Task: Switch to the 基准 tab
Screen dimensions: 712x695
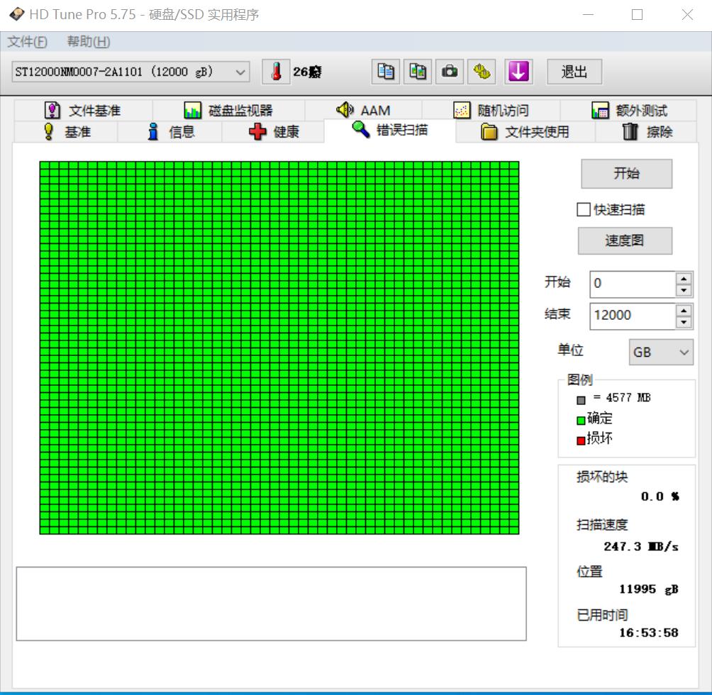Action: [x=66, y=132]
